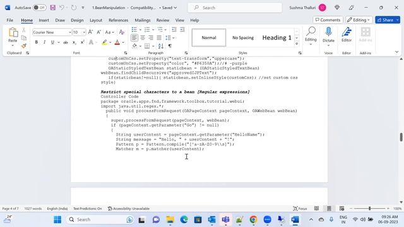Toggle Show/Hide paragraph marks
Viewport: 404px width, 227px height.
coord(170,46)
